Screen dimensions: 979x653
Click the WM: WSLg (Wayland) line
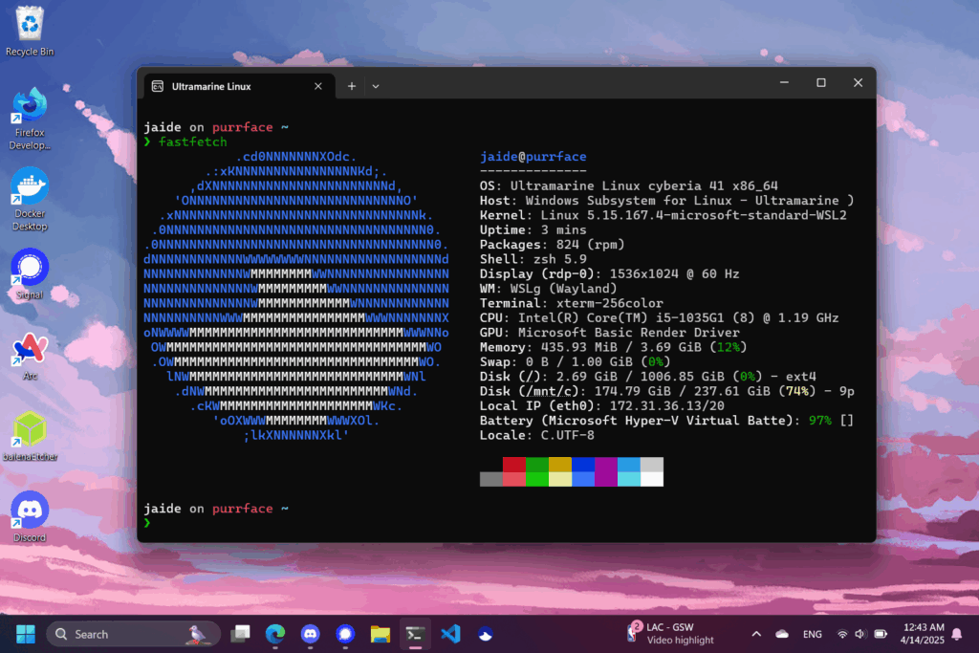(548, 289)
